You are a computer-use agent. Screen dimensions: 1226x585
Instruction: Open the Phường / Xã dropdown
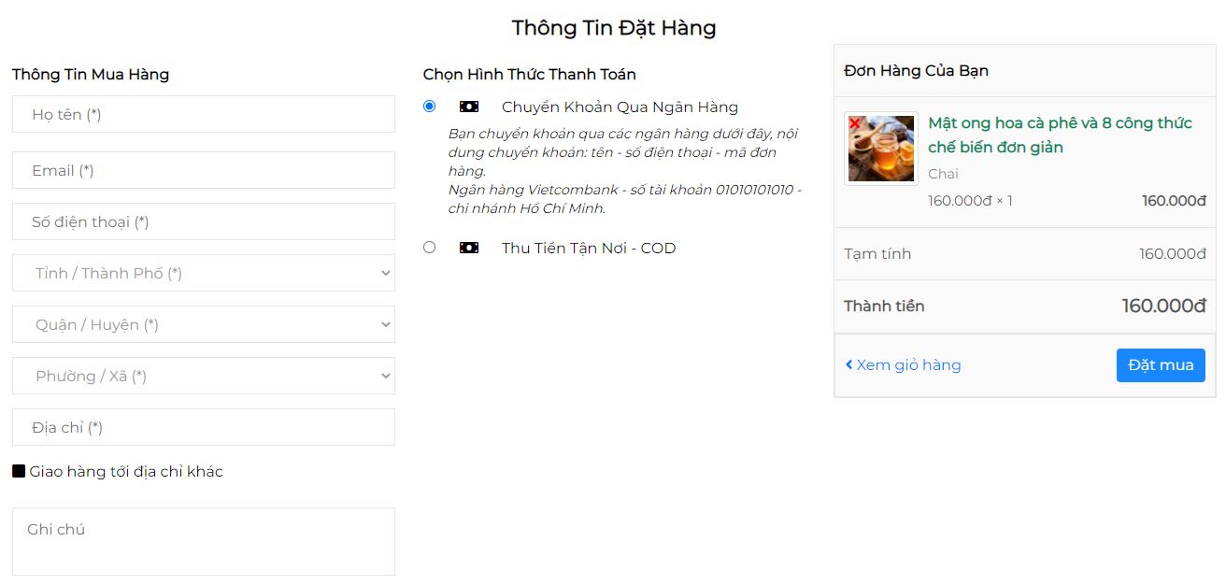tap(204, 376)
